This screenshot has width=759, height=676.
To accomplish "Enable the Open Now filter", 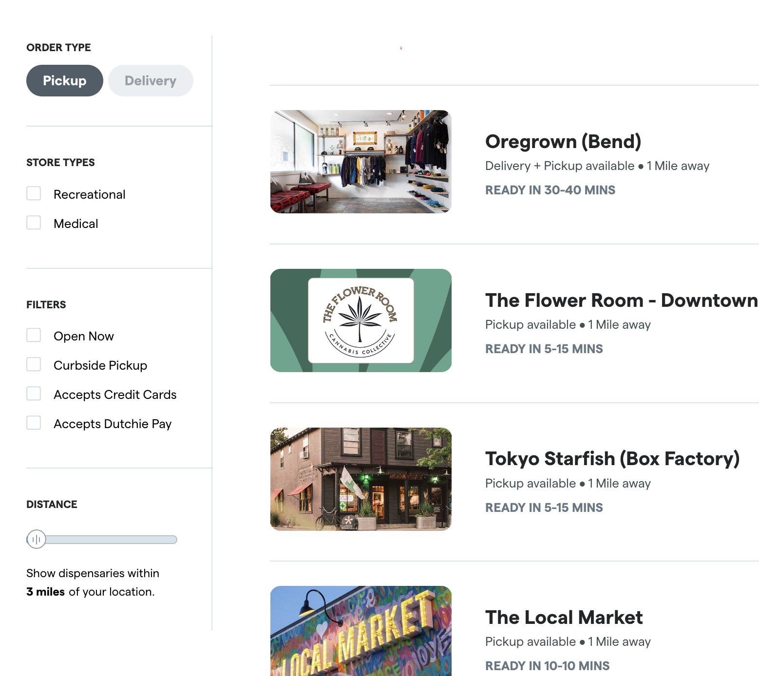I will click(34, 336).
